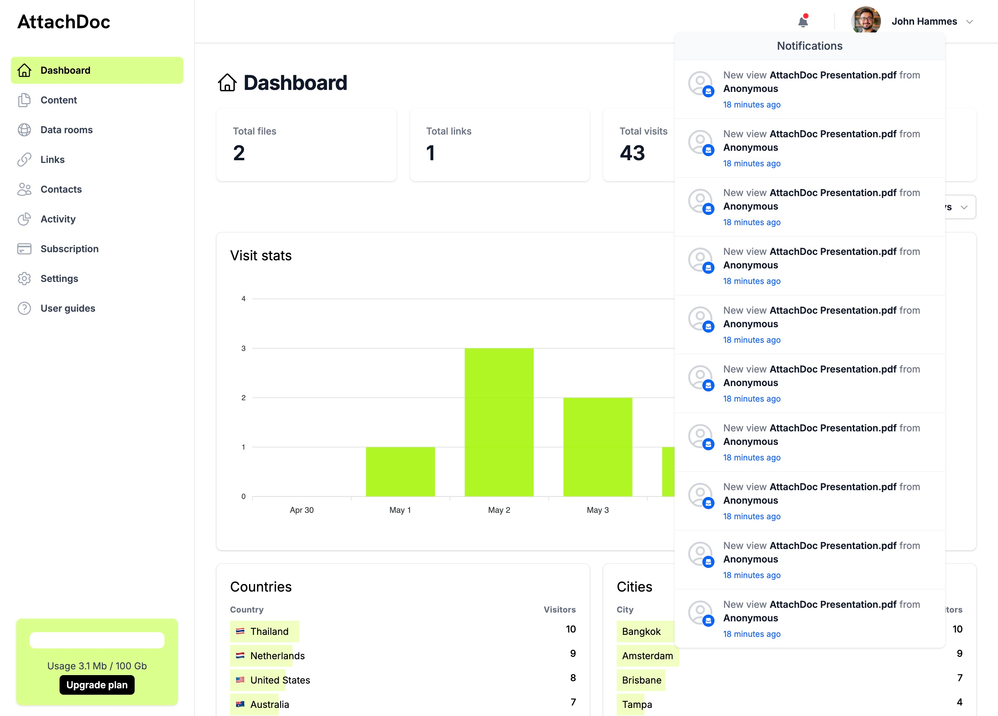Click the Links chain icon
This screenshot has width=998, height=716.
24,160
